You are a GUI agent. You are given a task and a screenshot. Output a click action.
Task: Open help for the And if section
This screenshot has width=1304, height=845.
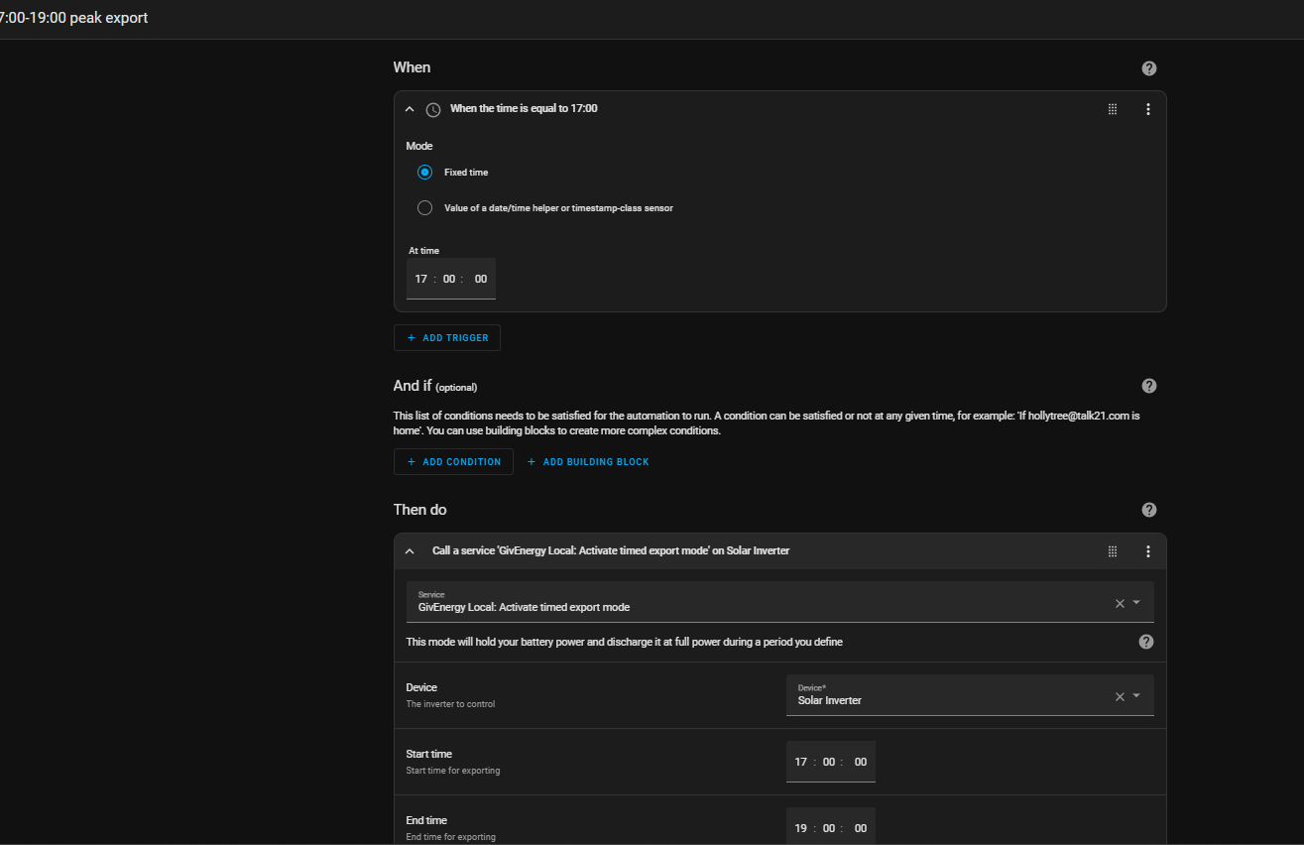click(x=1148, y=386)
